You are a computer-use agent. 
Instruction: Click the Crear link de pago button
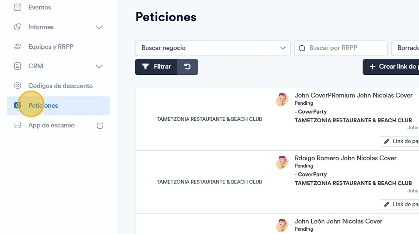pyautogui.click(x=393, y=67)
